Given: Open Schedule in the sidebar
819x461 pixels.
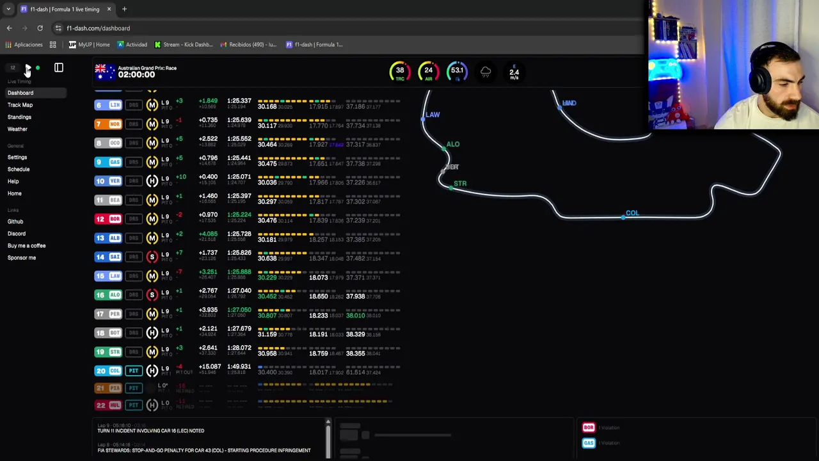Looking at the screenshot, I should (x=19, y=170).
